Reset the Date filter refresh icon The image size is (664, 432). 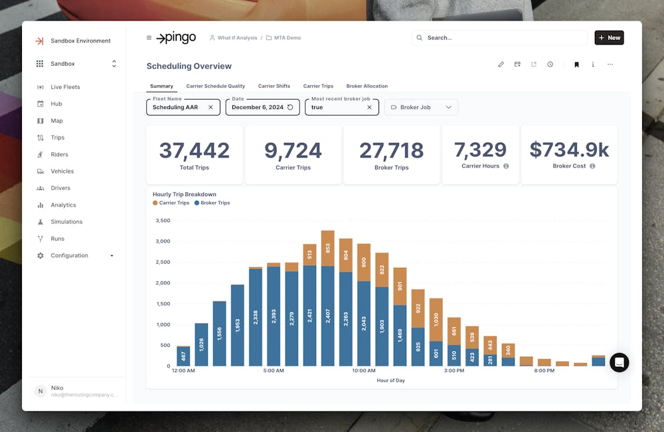tap(290, 107)
